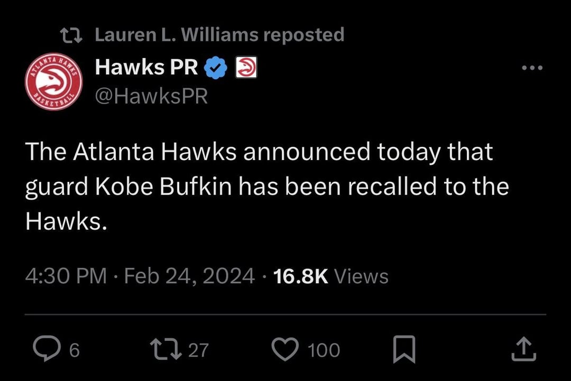The image size is (571, 381).
Task: Click the Feb 24, 2024 date
Action: (189, 276)
